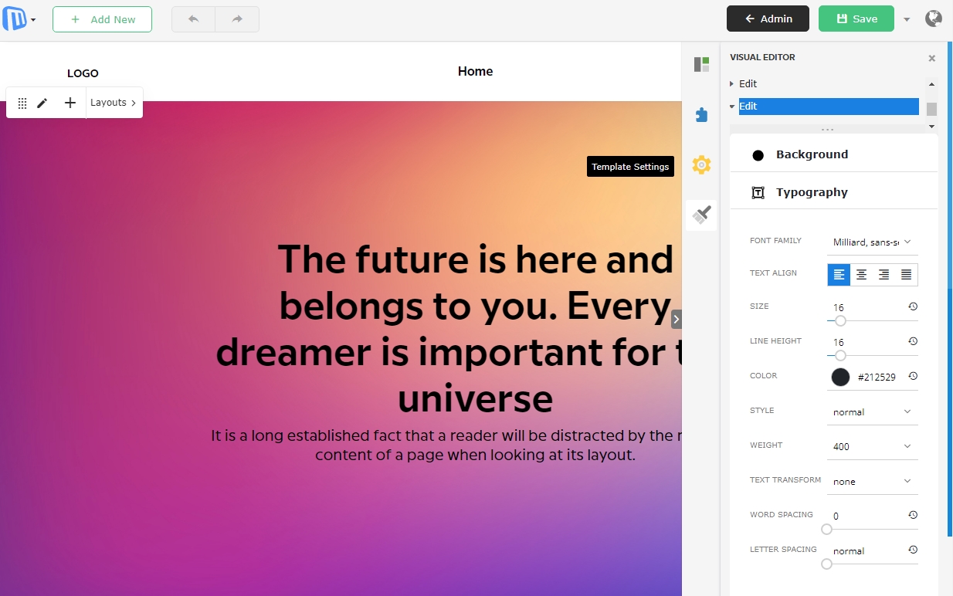Align text left
This screenshot has width=953, height=596.
(839, 275)
